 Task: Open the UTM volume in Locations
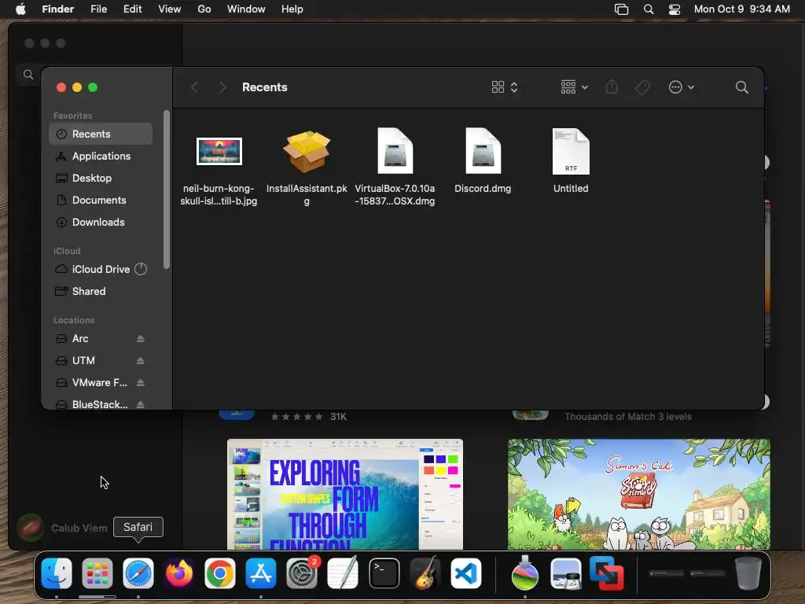pos(83,360)
